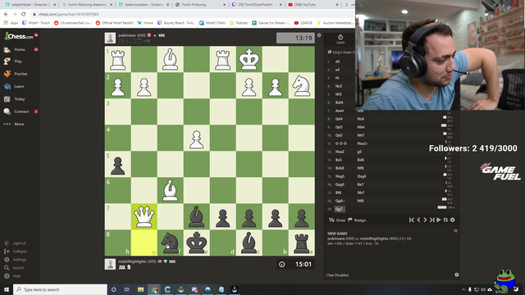The width and height of the screenshot is (525, 295).
Task: Step back one move in move list
Action: pyautogui.click(x=418, y=220)
